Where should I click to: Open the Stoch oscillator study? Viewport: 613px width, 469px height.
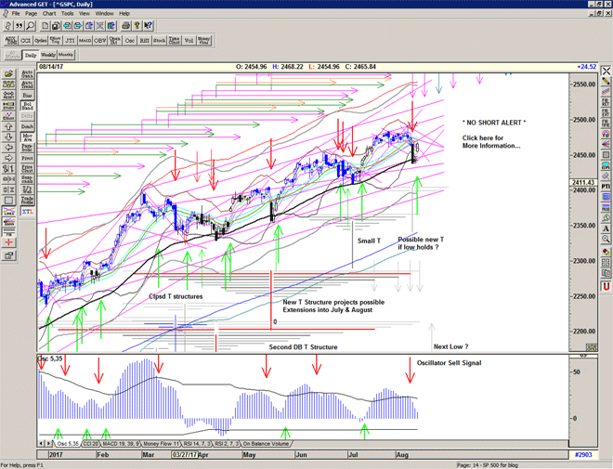click(x=159, y=41)
